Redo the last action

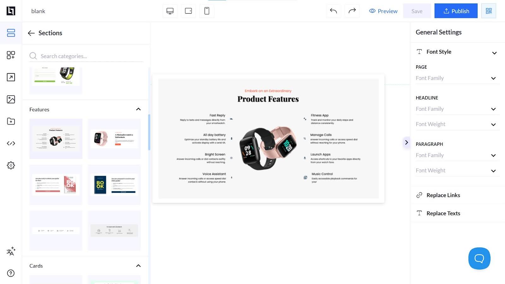coord(352,11)
